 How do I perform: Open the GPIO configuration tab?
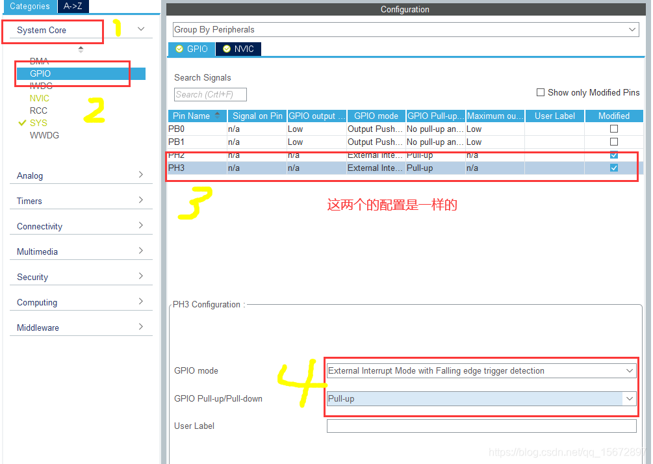[x=192, y=49]
